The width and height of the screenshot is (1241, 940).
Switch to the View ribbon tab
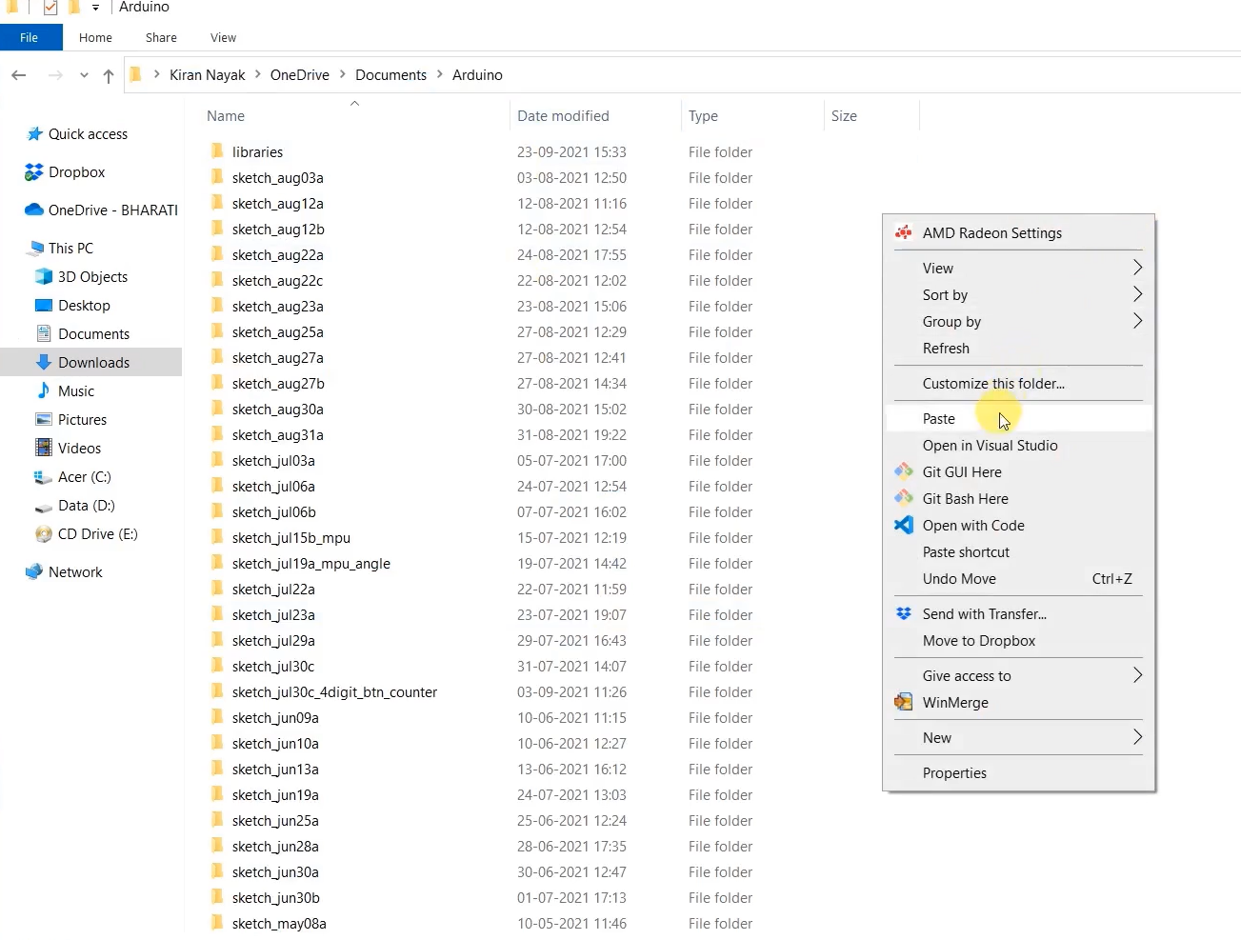tap(223, 37)
